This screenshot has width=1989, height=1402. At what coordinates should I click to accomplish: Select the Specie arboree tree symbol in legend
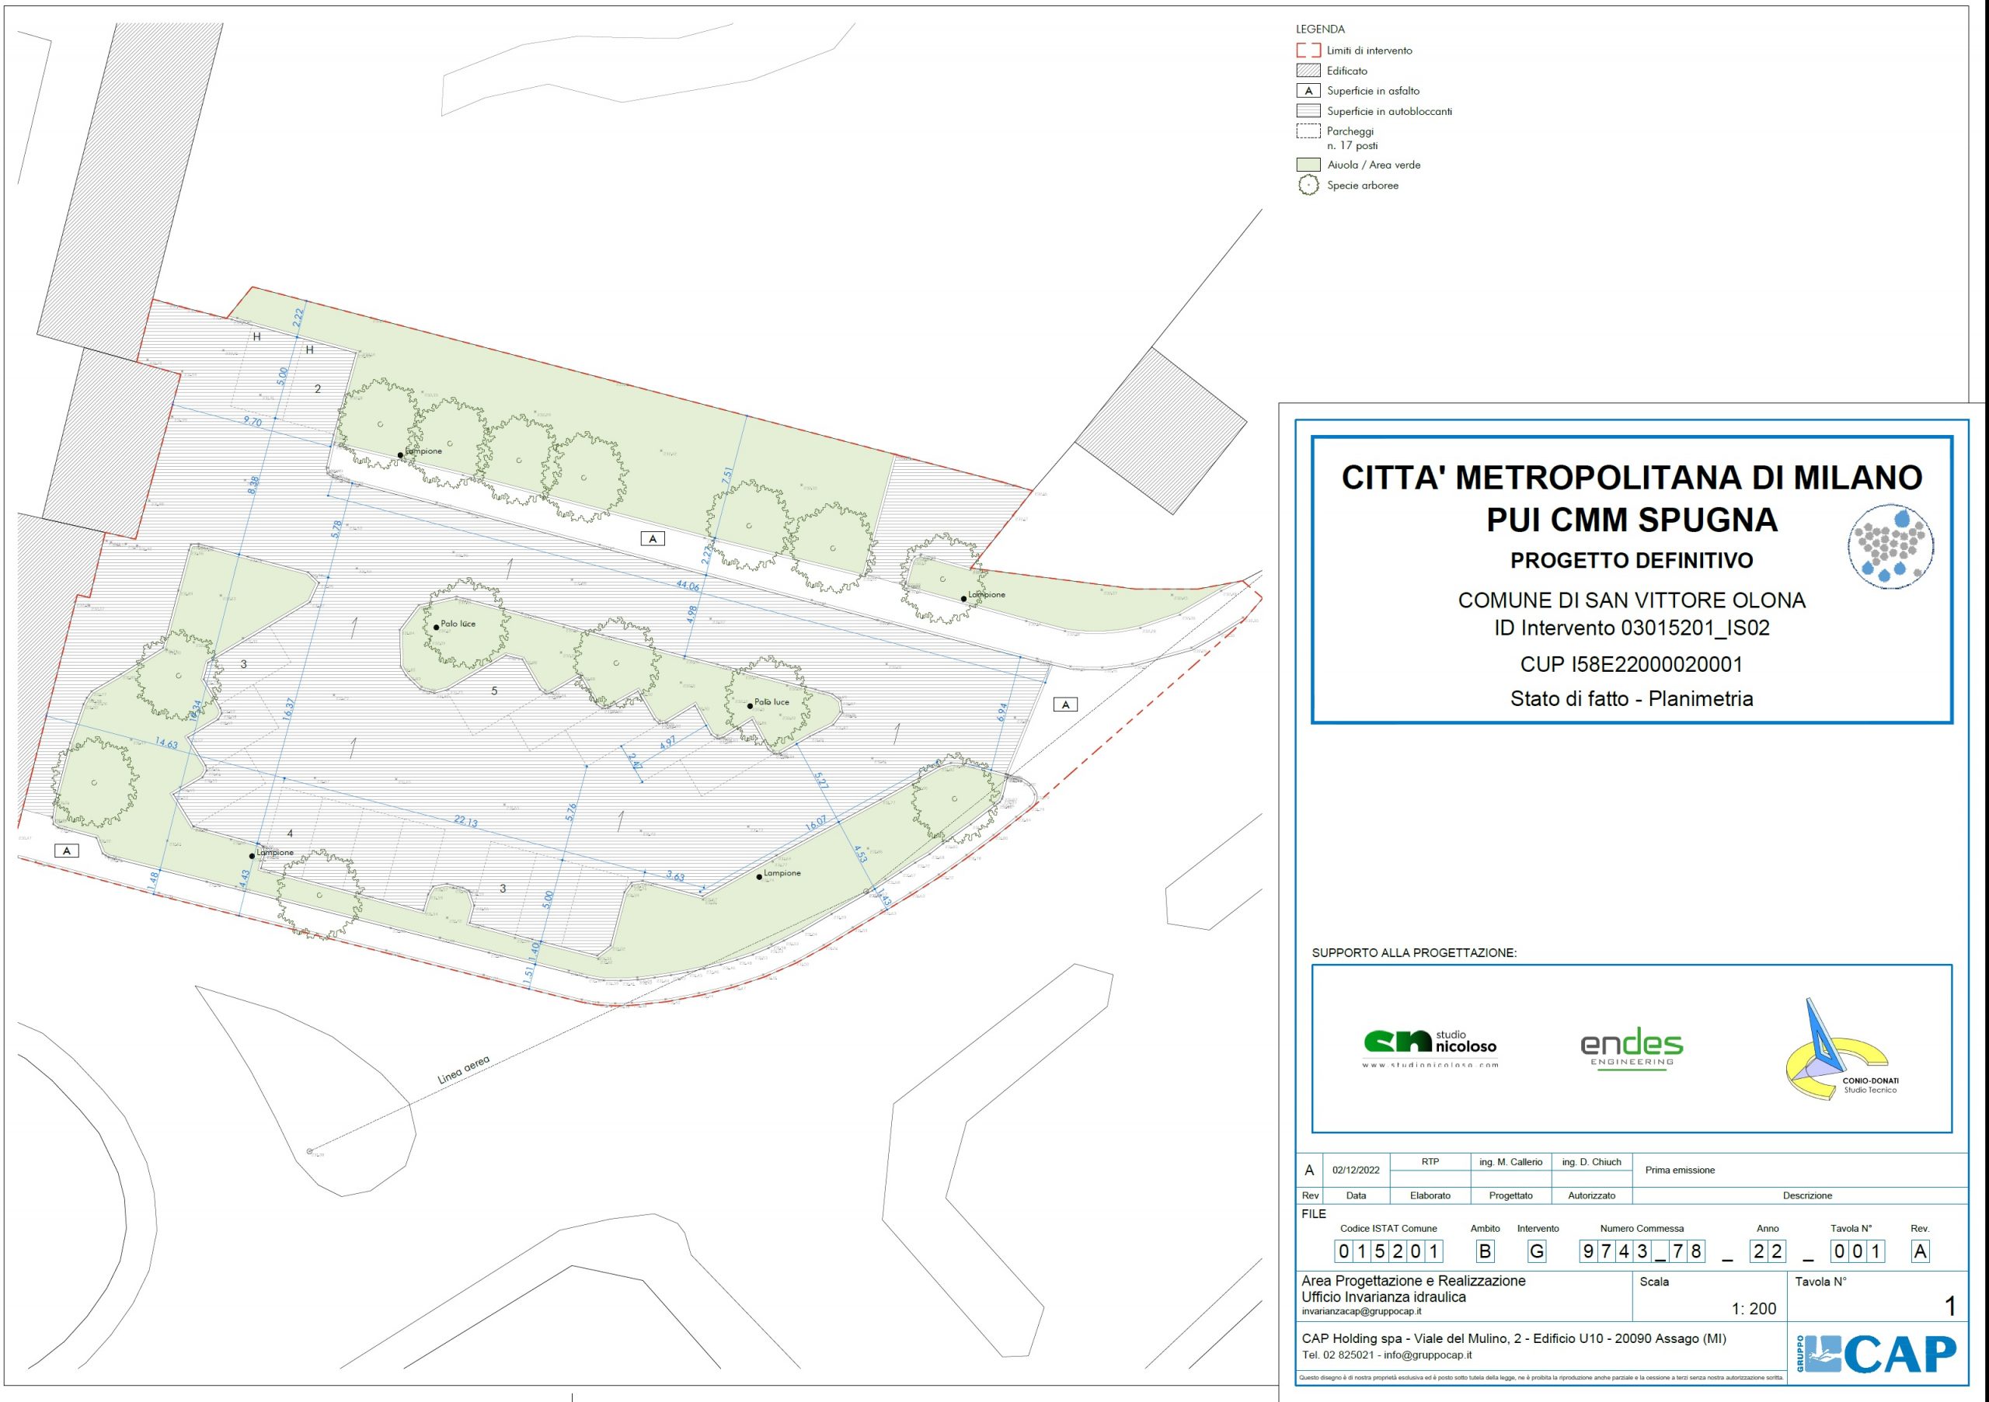point(1308,186)
